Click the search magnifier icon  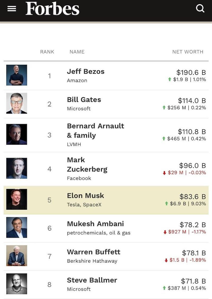[x=200, y=8]
